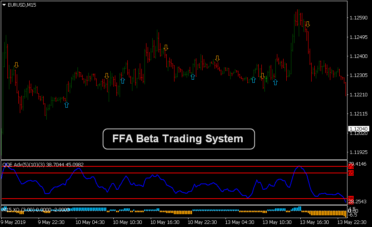Click a blue bar in the XO histogram

pyautogui.click(x=78, y=210)
